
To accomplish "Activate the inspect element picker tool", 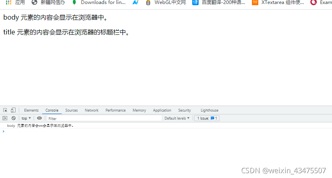I will (x=5, y=110).
